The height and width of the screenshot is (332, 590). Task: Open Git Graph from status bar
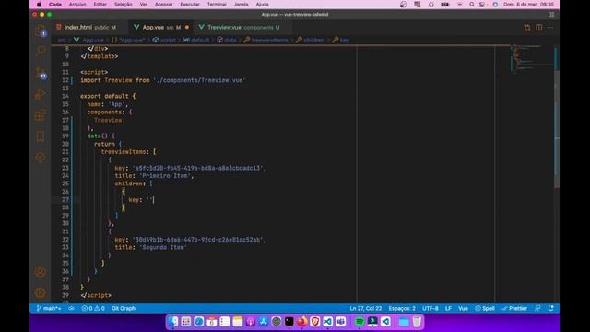[x=124, y=308]
